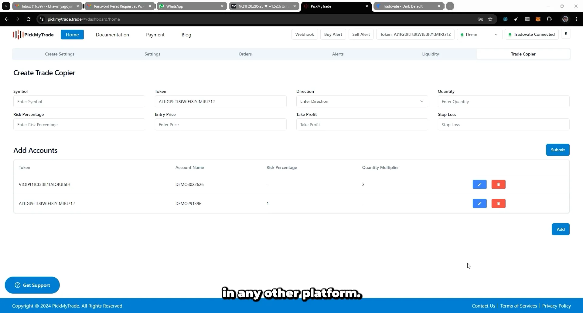Open a new browser tab
Image resolution: width=583 pixels, height=313 pixels.
pyautogui.click(x=450, y=6)
